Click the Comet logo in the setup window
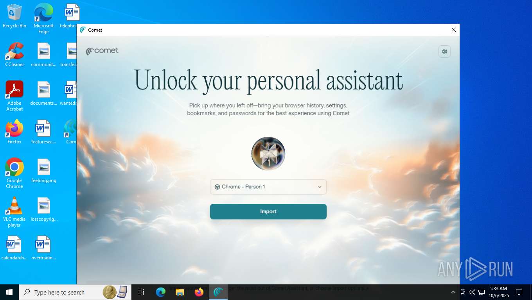Screen dimensions: 532x300 tap(102, 51)
